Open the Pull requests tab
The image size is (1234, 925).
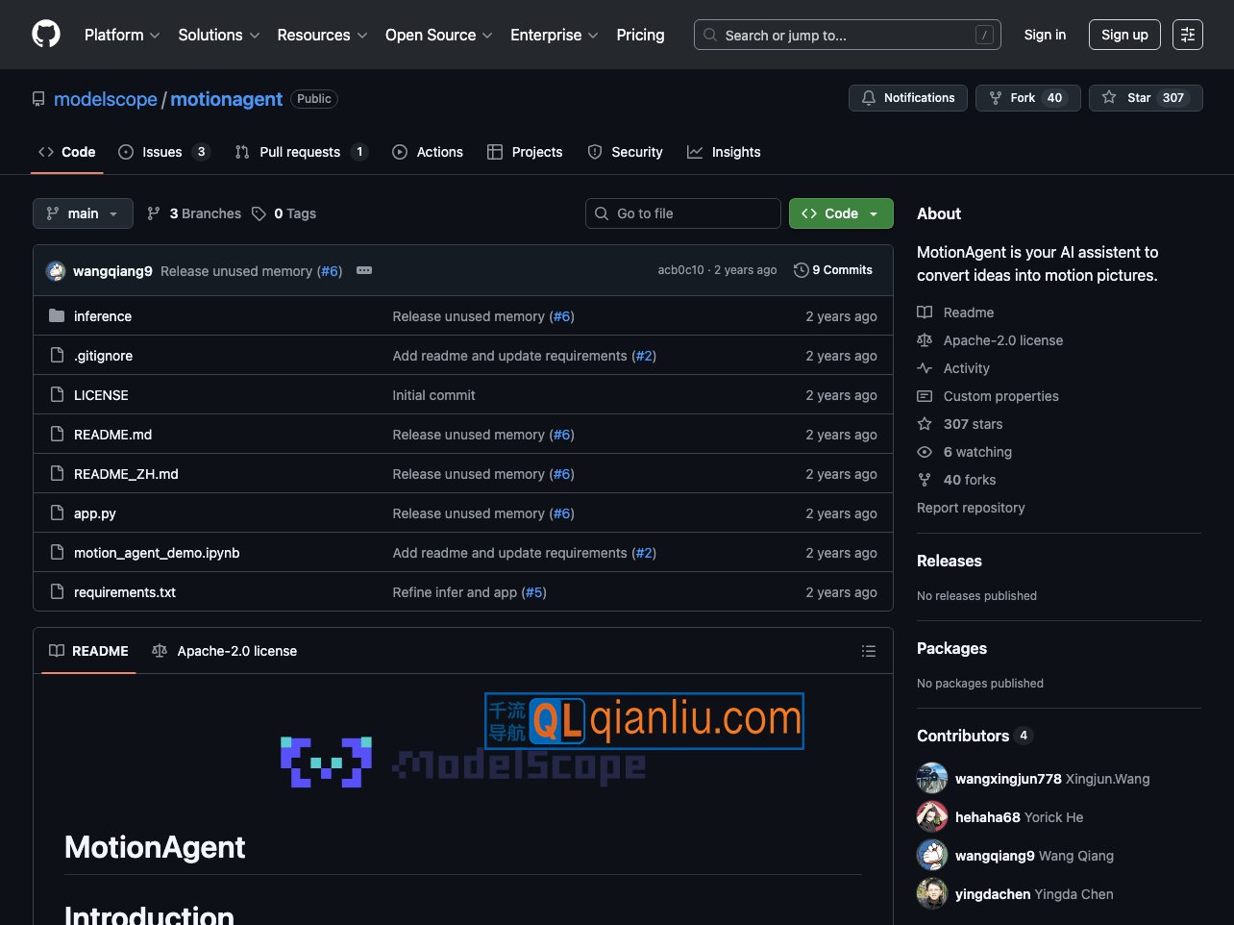pos(300,152)
